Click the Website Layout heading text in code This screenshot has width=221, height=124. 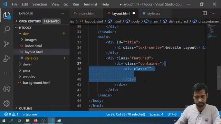(x=181, y=48)
